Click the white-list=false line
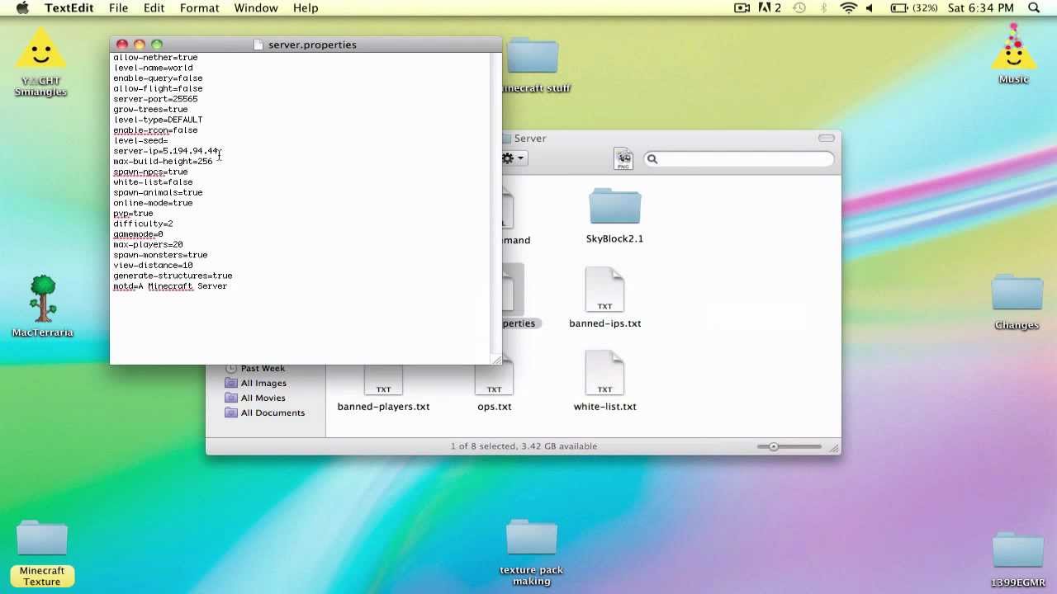This screenshot has width=1057, height=594. click(153, 182)
